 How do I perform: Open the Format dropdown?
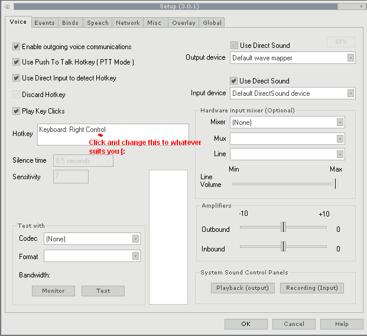pos(135,256)
